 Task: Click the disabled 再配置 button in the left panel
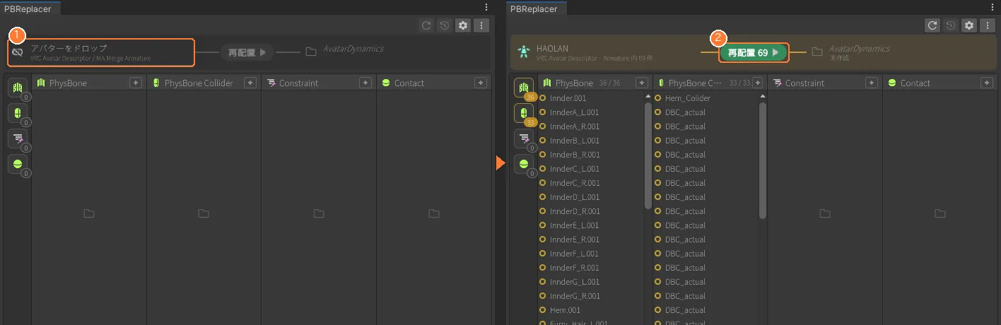pos(247,52)
